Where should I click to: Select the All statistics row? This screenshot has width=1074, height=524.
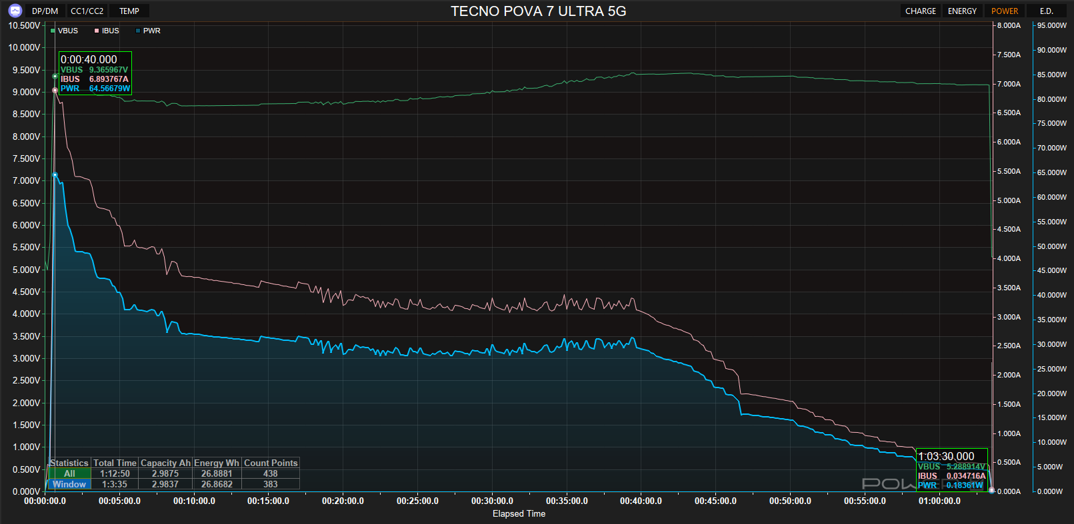pyautogui.click(x=174, y=473)
